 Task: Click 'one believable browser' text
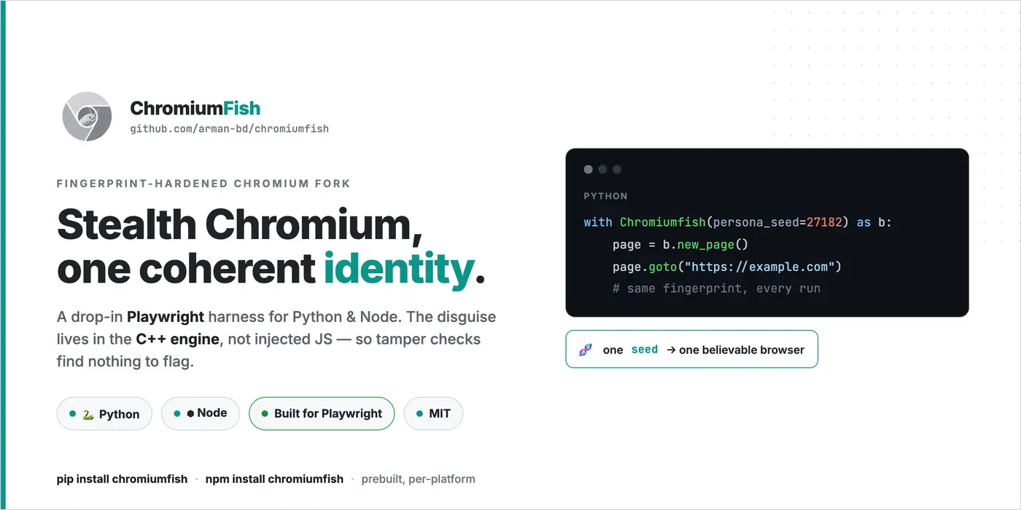click(x=742, y=350)
